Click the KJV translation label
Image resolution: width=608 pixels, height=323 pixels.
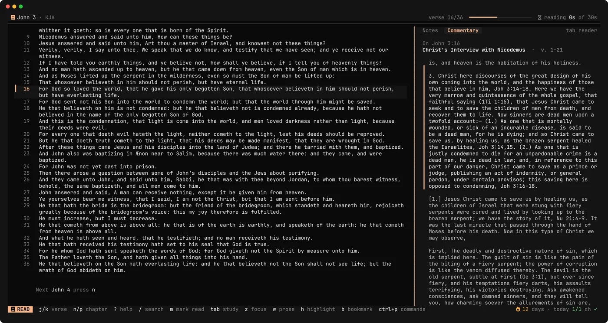[x=50, y=17]
